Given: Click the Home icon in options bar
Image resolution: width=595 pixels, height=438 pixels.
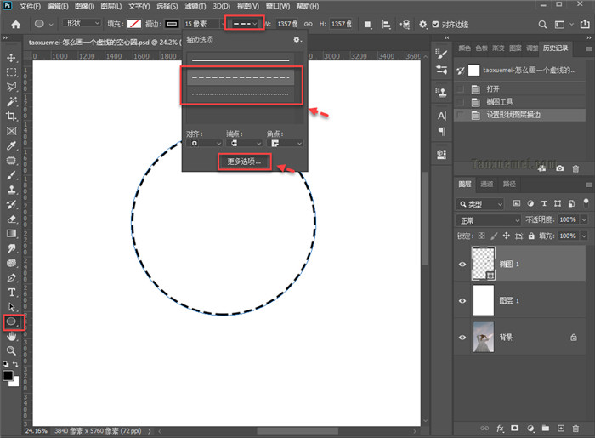Looking at the screenshot, I should [x=15, y=25].
